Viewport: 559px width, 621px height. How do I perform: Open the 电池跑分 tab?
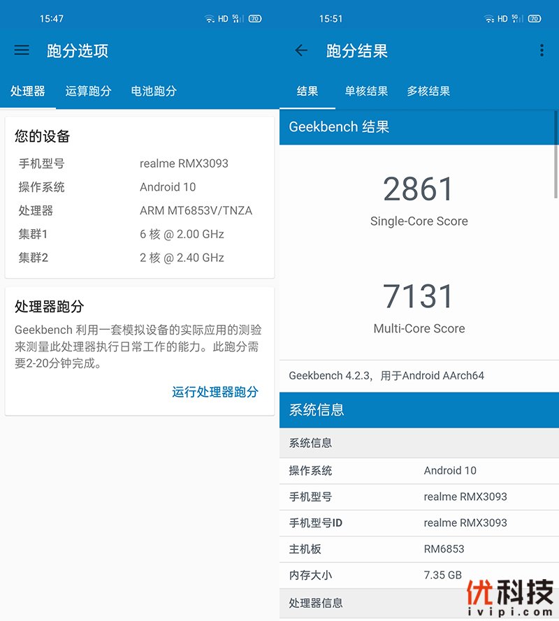click(x=154, y=91)
